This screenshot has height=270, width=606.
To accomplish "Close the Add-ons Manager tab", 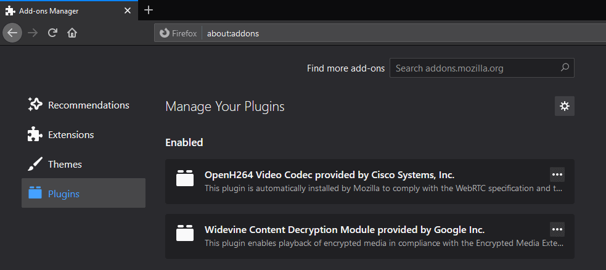I will (127, 11).
